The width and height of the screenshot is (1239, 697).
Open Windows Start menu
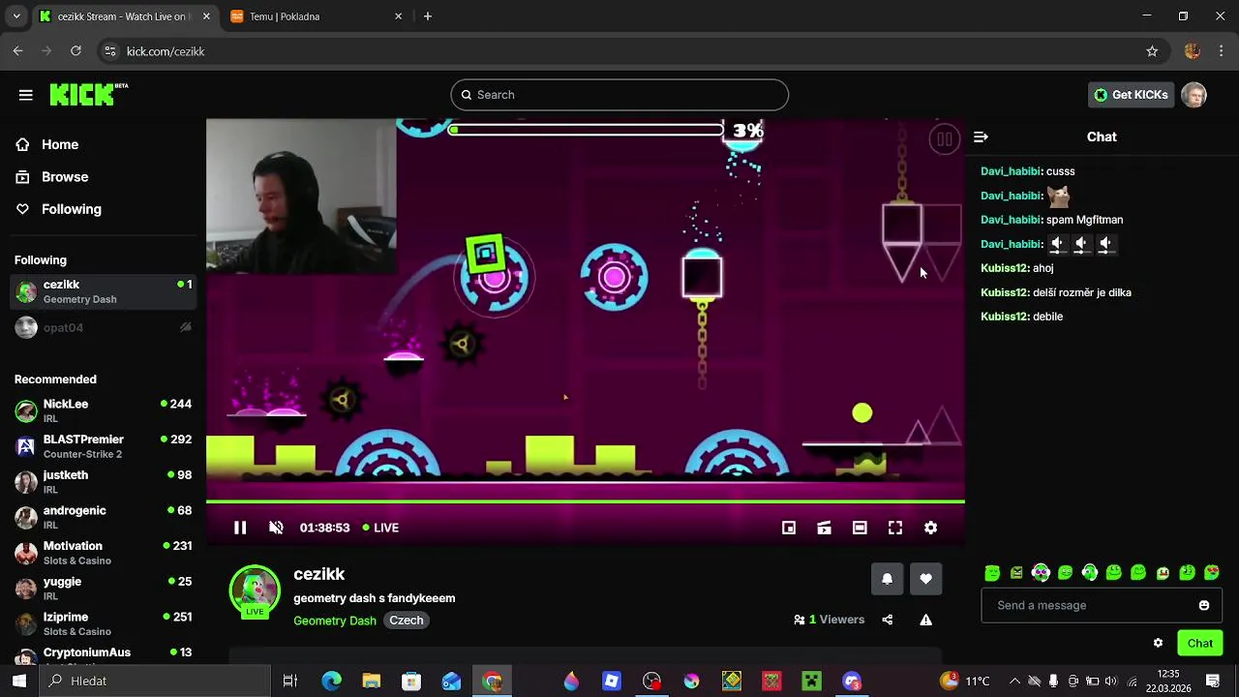[19, 681]
